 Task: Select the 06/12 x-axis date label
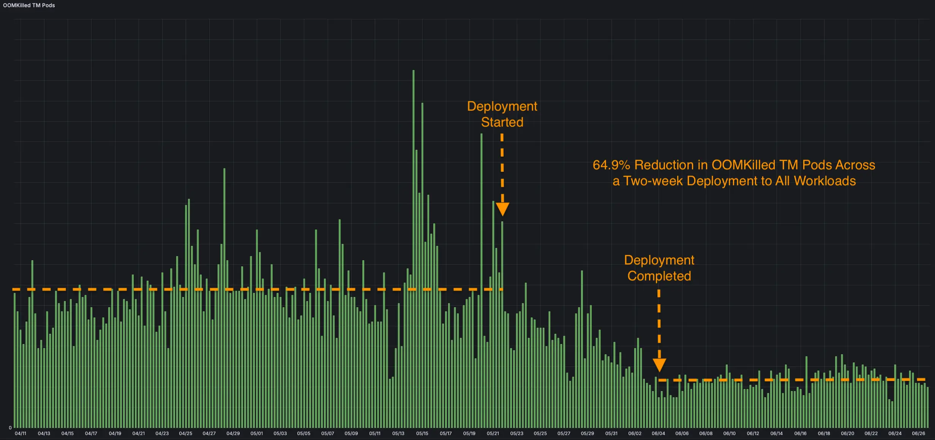point(753,433)
